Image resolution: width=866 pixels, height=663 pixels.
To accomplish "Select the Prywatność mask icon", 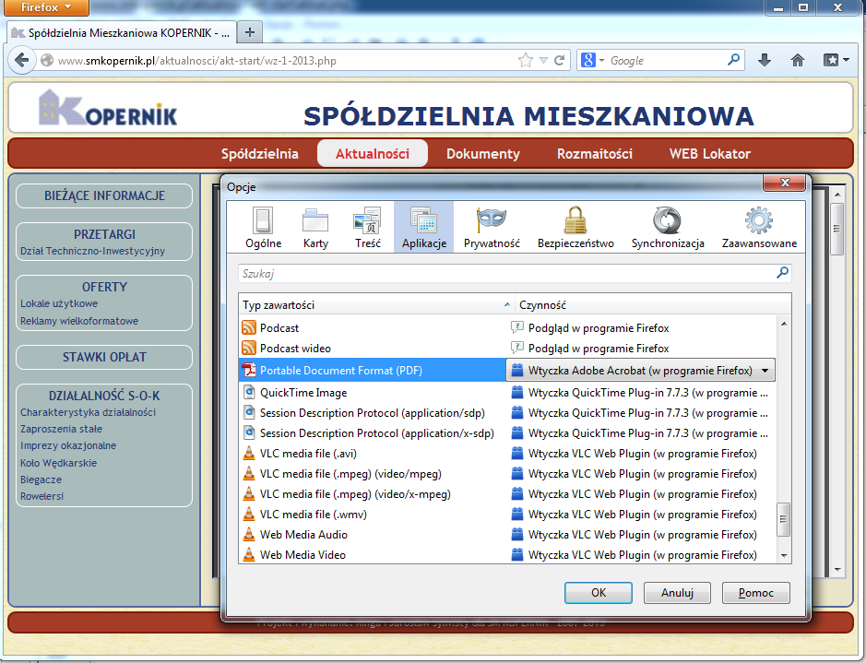I will 492,228.
